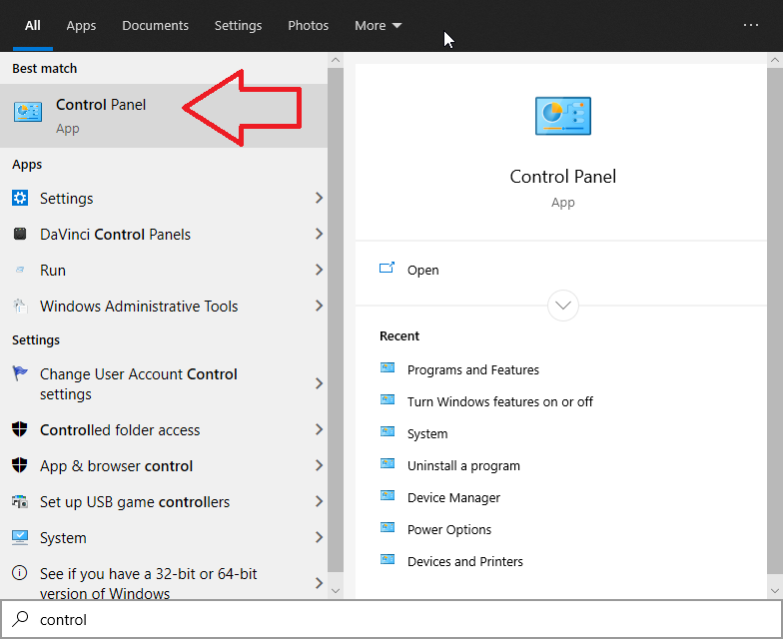This screenshot has height=639, width=783.
Task: Select Open in the Control Panel preview pane
Action: [422, 270]
